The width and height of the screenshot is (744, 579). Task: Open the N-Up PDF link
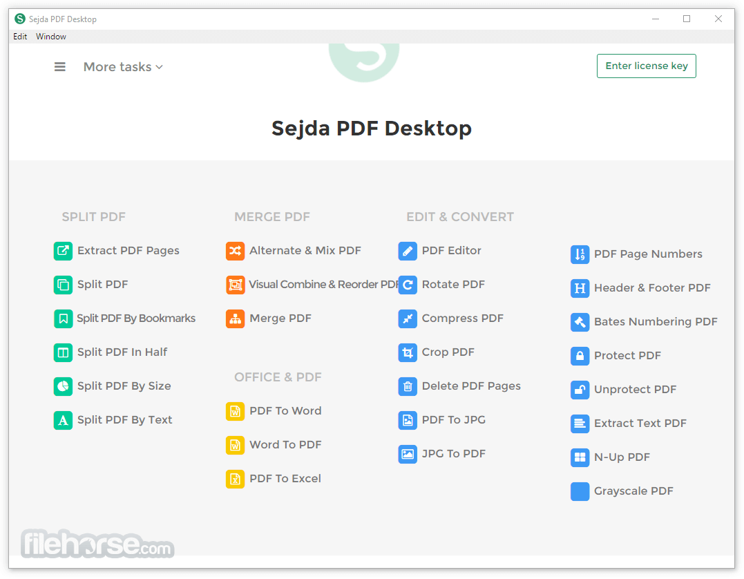tap(622, 457)
